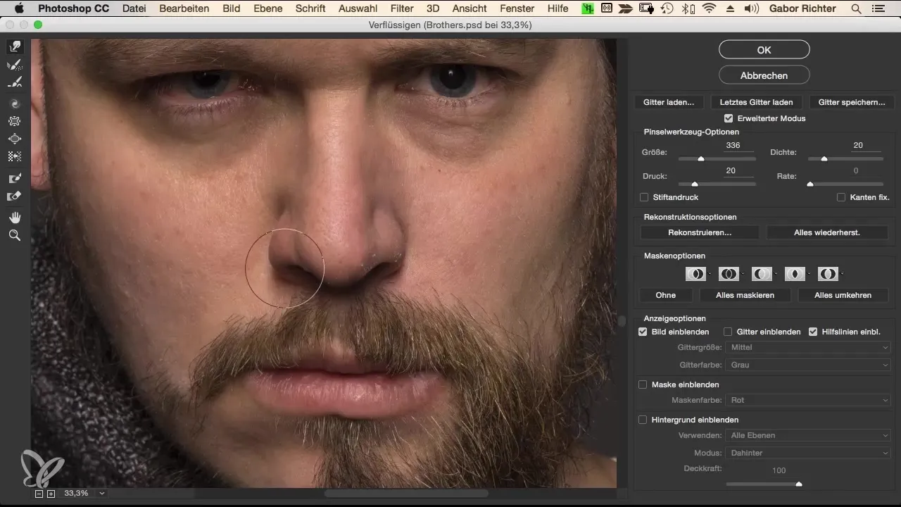Disable Erweiterter Modus checkbox
The width and height of the screenshot is (901, 507).
(729, 118)
